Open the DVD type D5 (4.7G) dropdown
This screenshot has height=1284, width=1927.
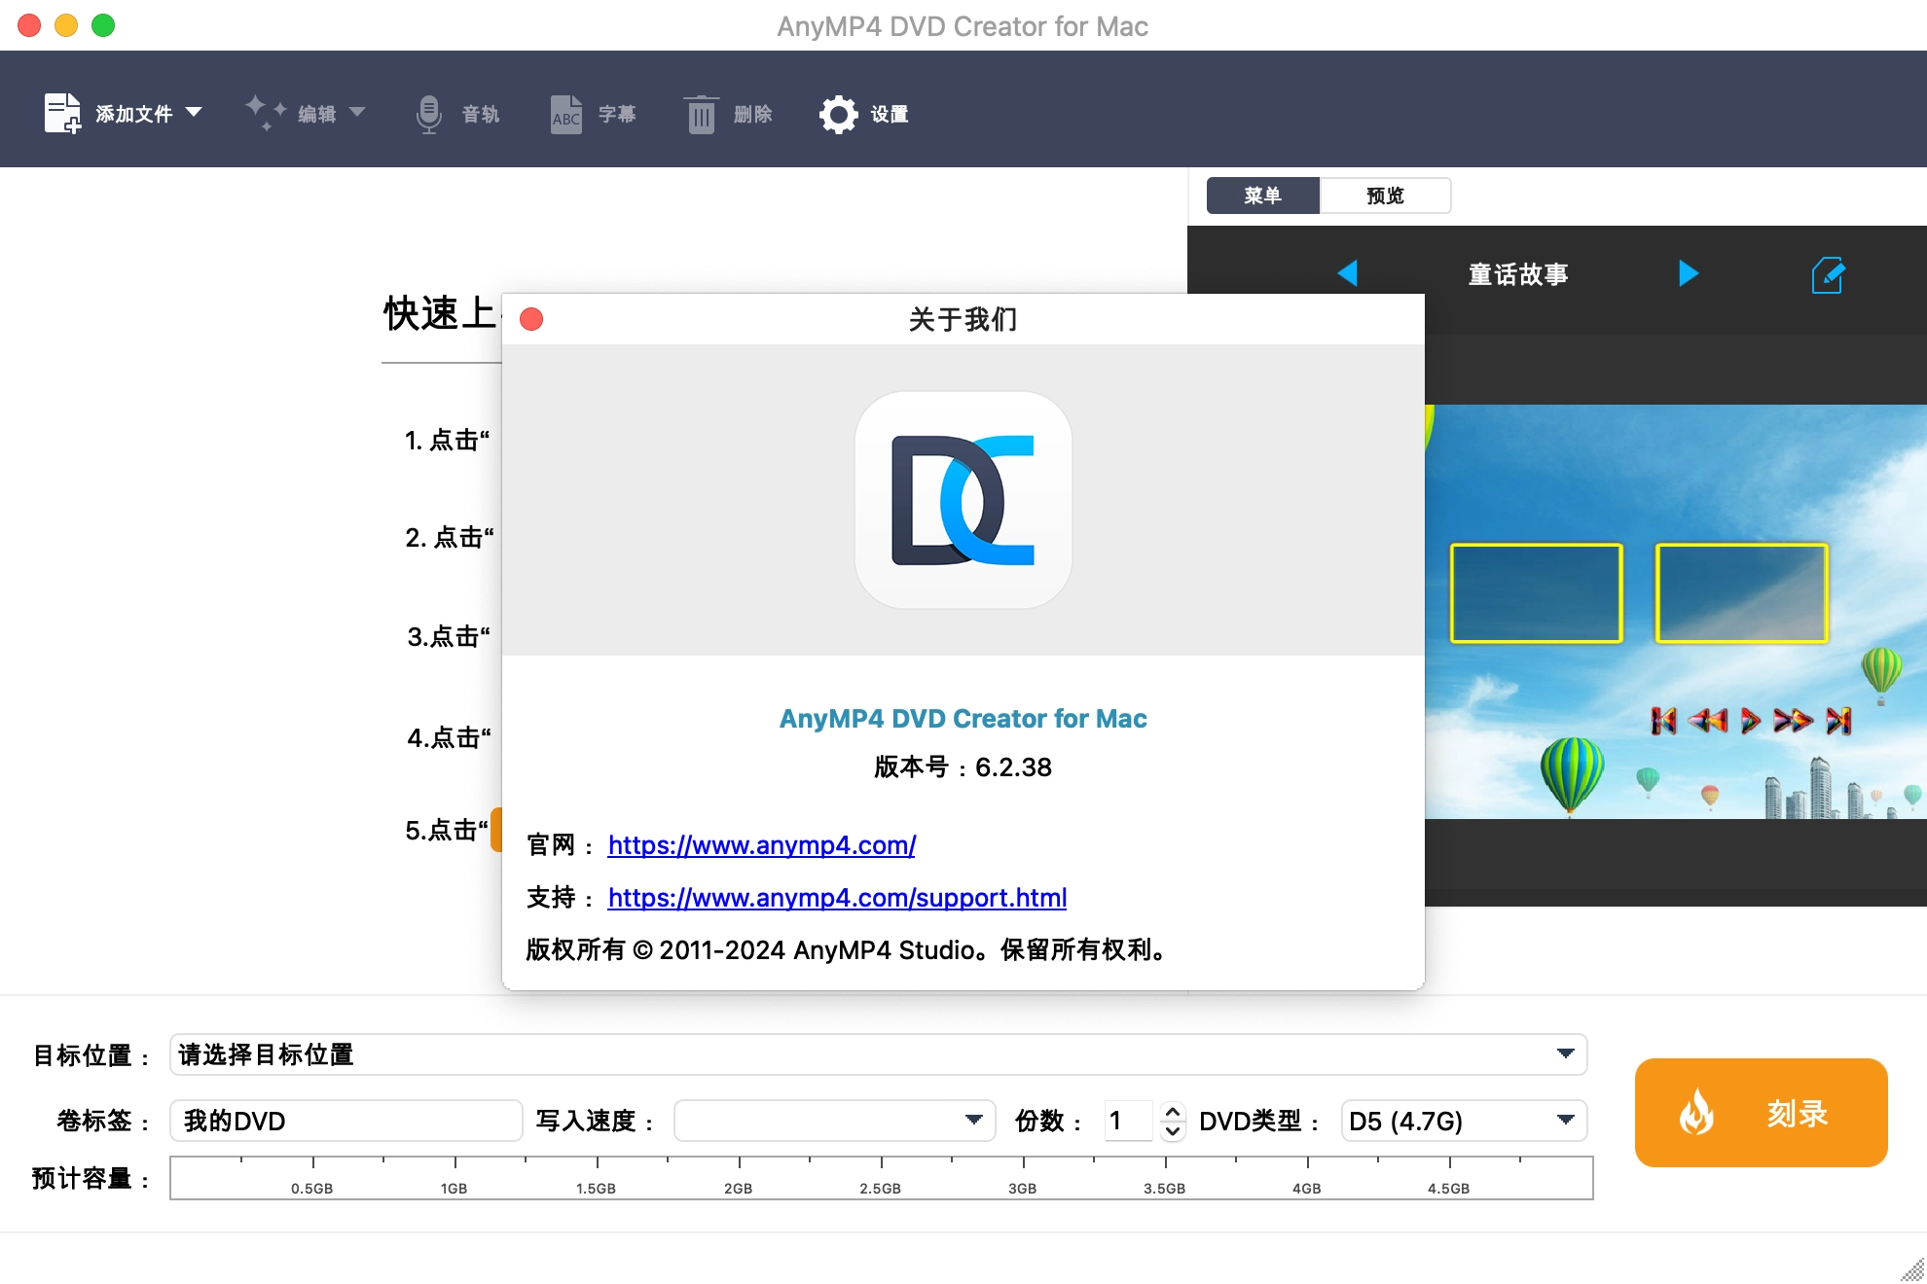[1565, 1121]
